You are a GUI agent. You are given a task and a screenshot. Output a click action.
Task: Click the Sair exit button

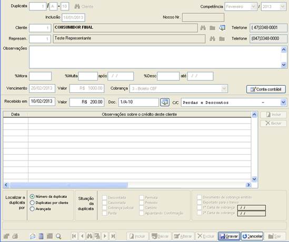275,236
